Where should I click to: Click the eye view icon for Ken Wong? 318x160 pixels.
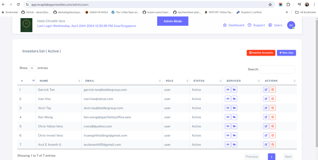click(228, 117)
